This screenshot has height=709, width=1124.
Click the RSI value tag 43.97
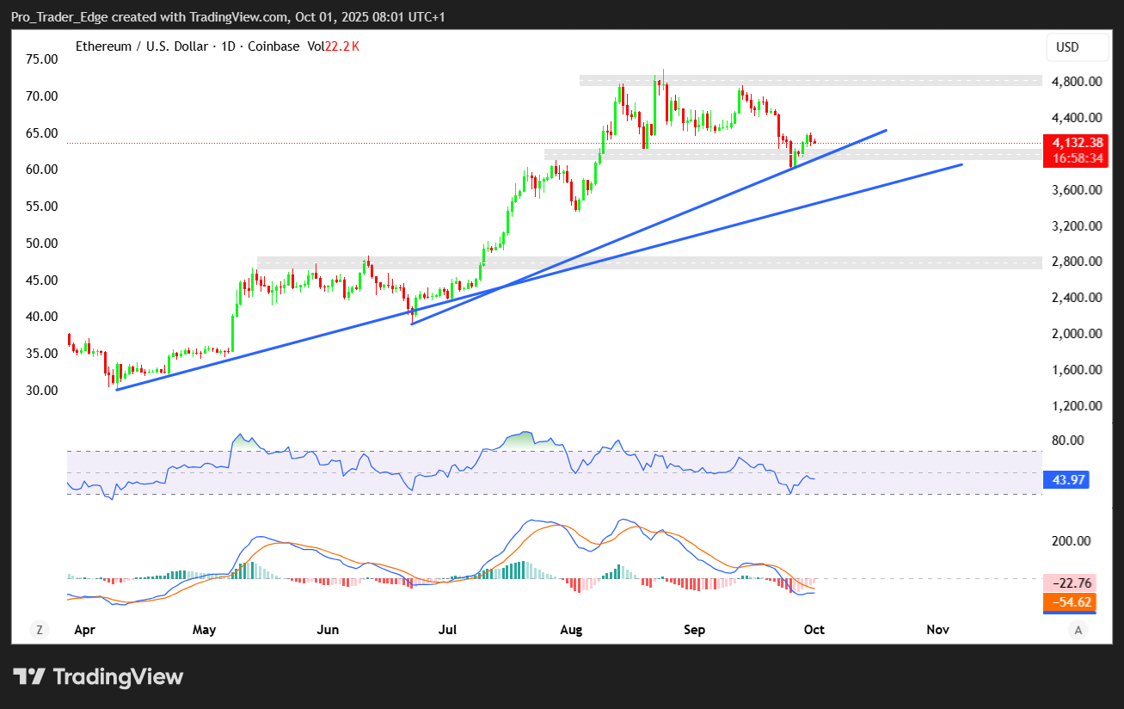pyautogui.click(x=1066, y=480)
